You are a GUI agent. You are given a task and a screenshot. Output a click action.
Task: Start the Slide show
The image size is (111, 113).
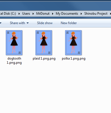coord(45,23)
